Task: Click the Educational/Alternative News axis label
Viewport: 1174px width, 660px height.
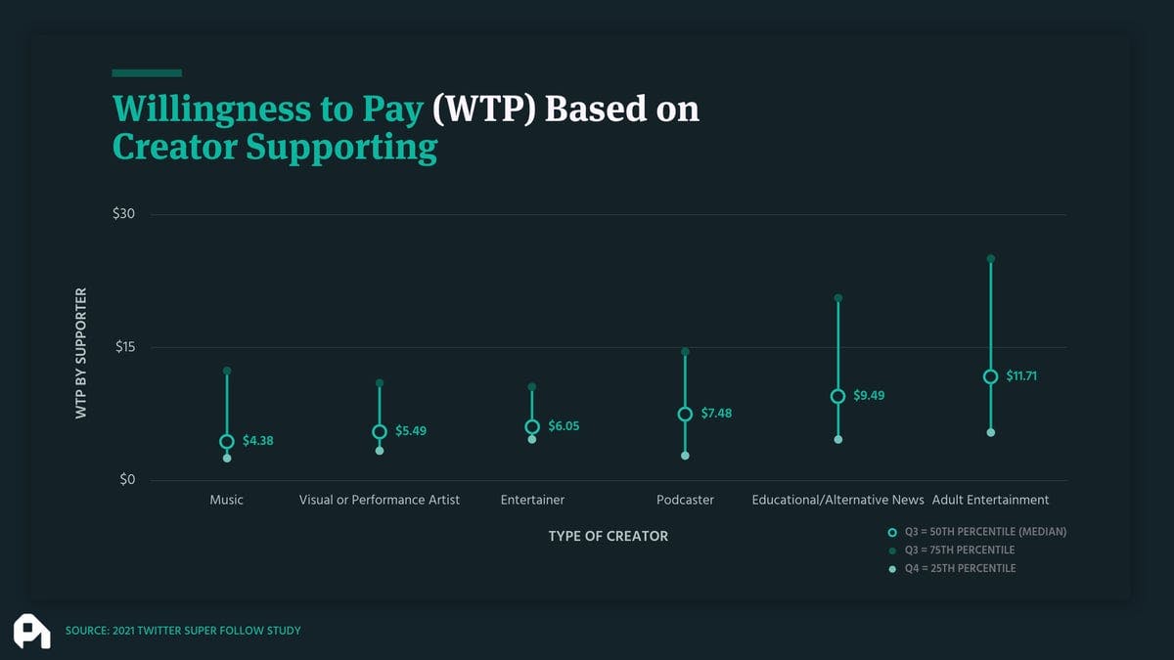Action: click(x=837, y=500)
